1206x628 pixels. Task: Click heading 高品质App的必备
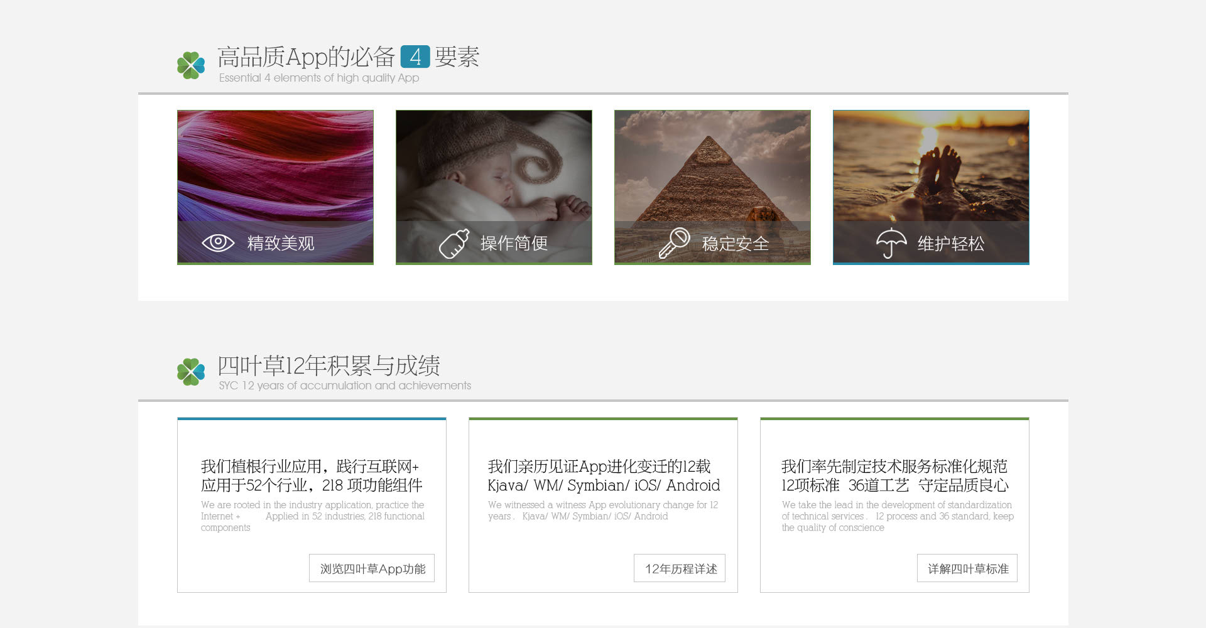(x=306, y=57)
